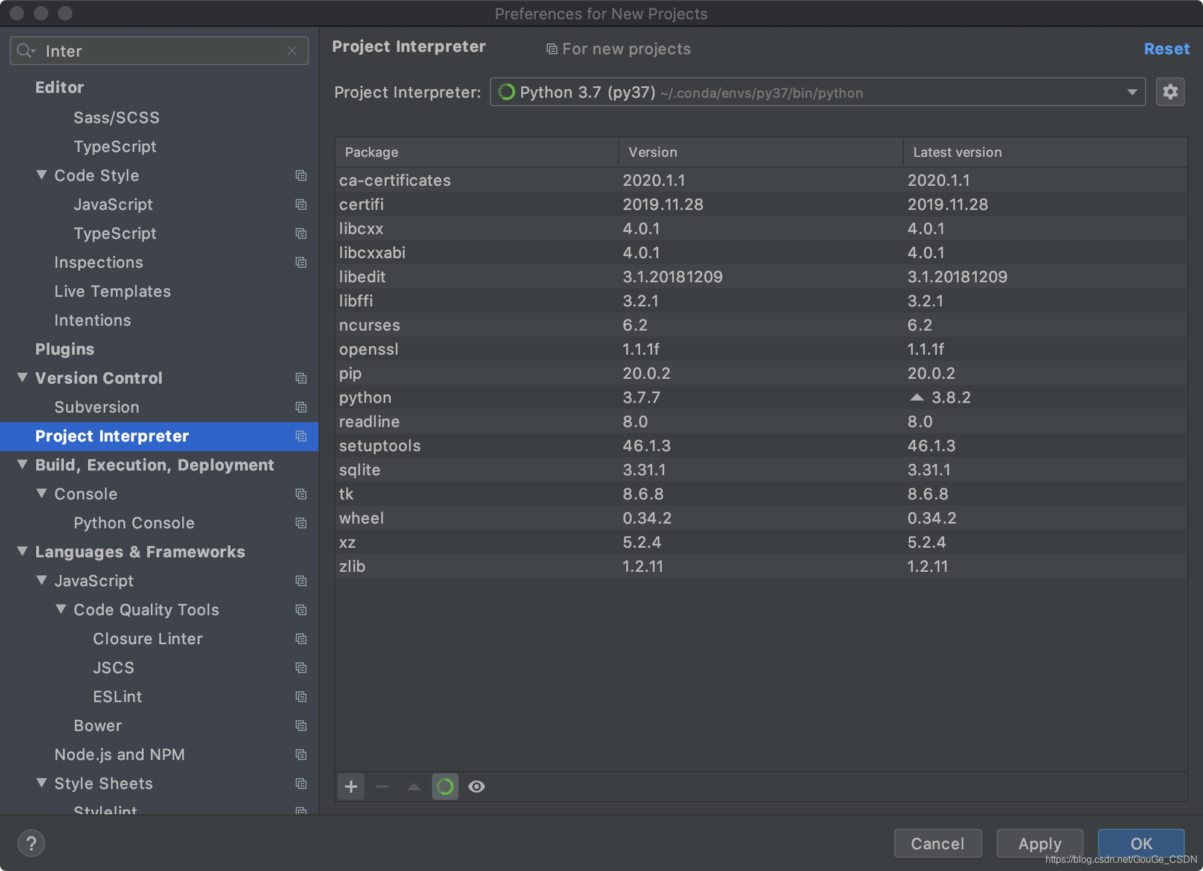Image resolution: width=1203 pixels, height=871 pixels.
Task: Select the python package row
Action: tap(761, 397)
